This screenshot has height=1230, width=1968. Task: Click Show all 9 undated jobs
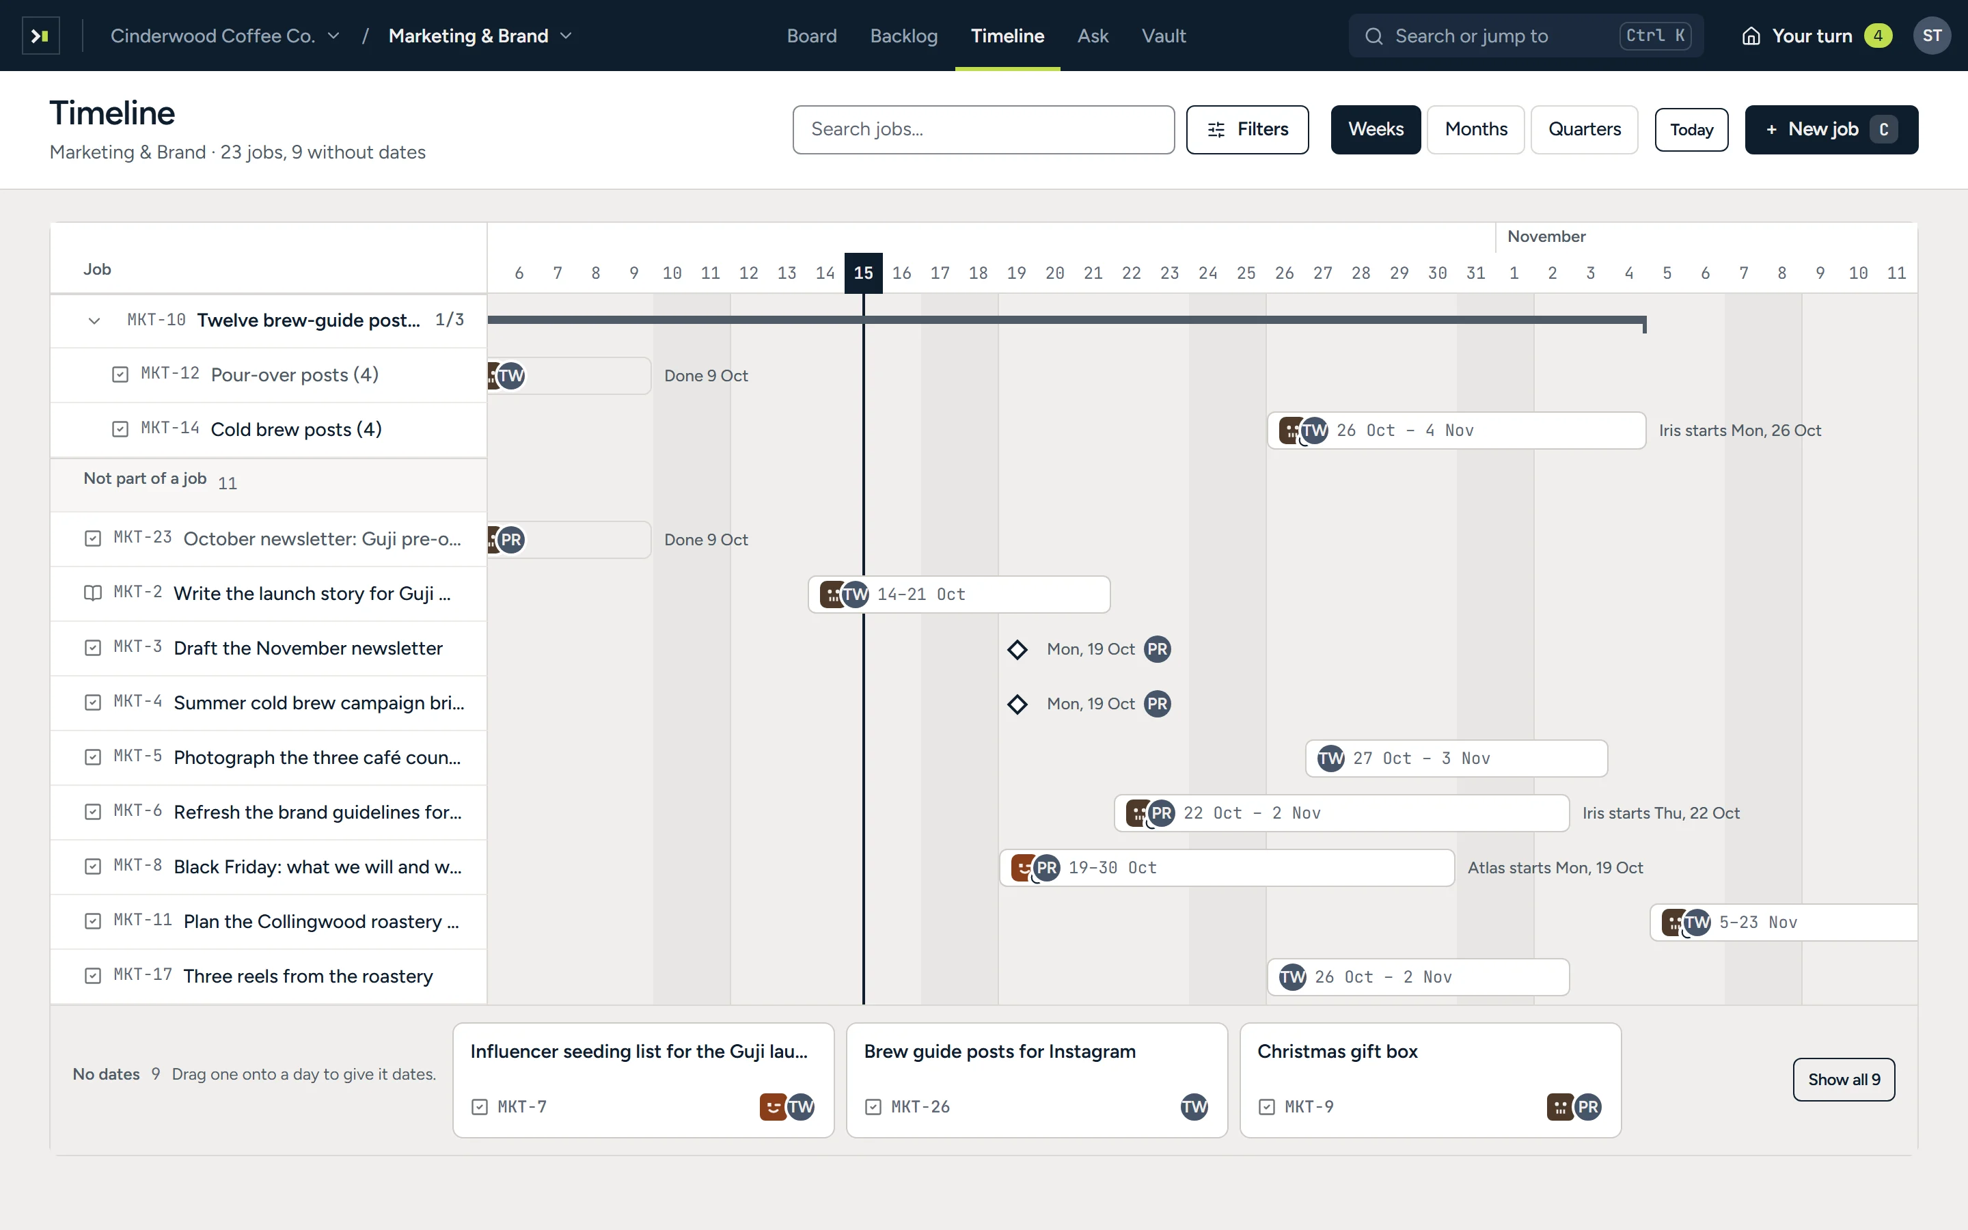pos(1843,1080)
